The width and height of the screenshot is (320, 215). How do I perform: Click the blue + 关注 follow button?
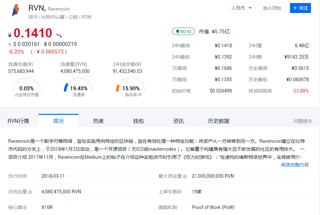[x=300, y=8]
